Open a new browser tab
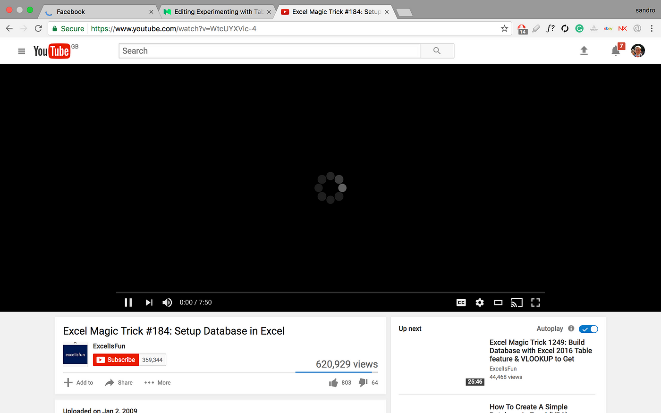This screenshot has height=413, width=661. [404, 13]
